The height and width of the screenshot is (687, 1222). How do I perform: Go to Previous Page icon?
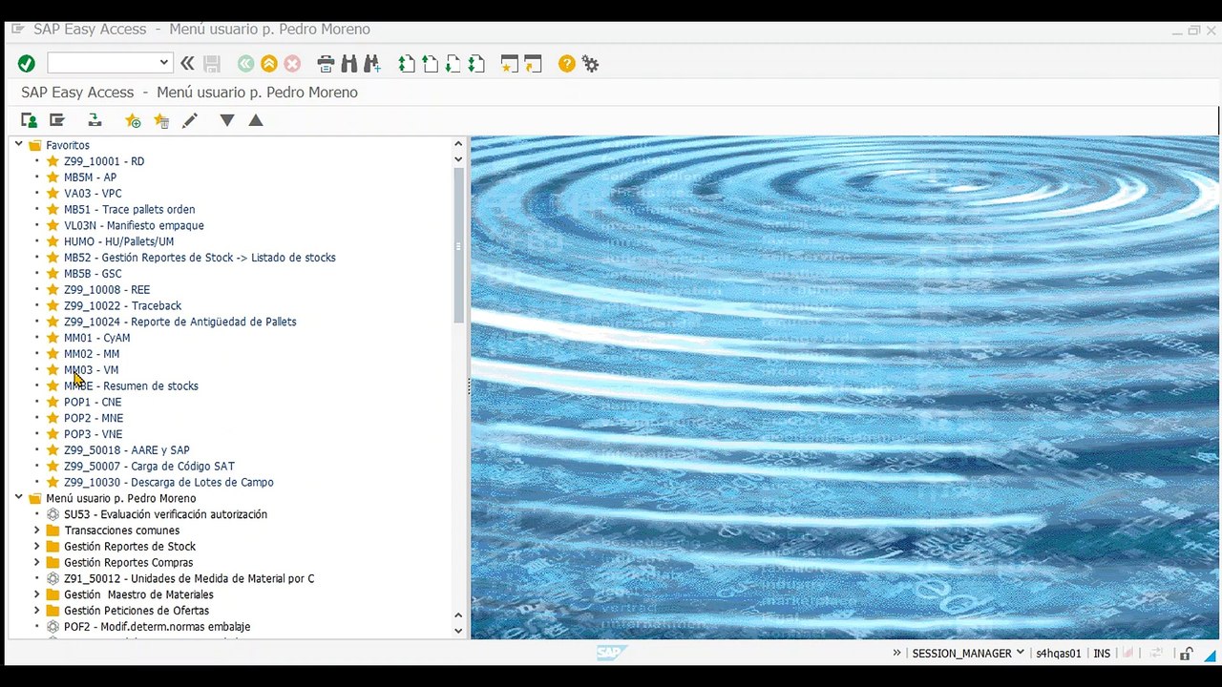pyautogui.click(x=431, y=64)
